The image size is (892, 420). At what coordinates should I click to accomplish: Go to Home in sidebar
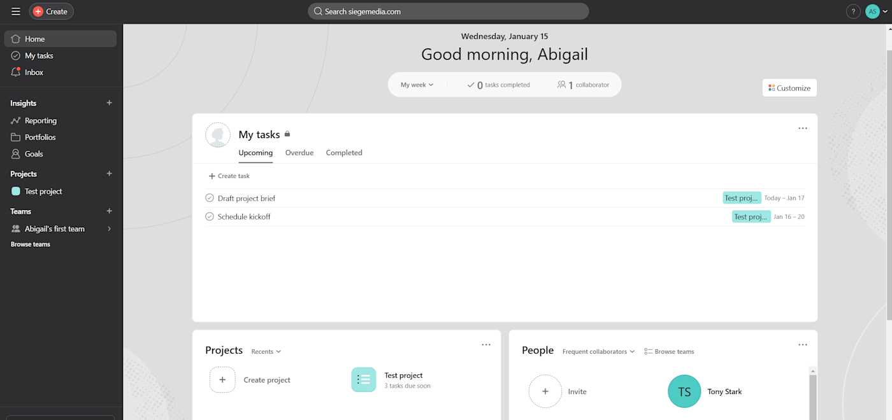61,39
